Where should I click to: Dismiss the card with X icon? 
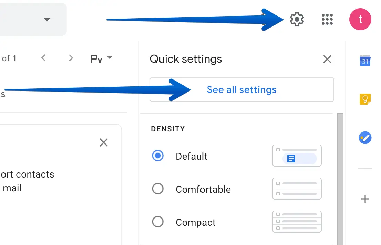click(x=103, y=142)
